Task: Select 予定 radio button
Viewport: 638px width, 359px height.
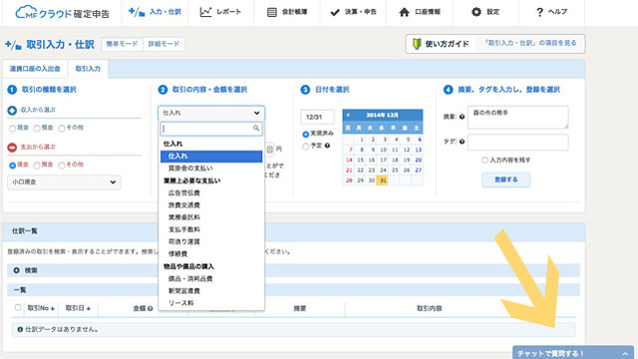Action: [x=306, y=147]
